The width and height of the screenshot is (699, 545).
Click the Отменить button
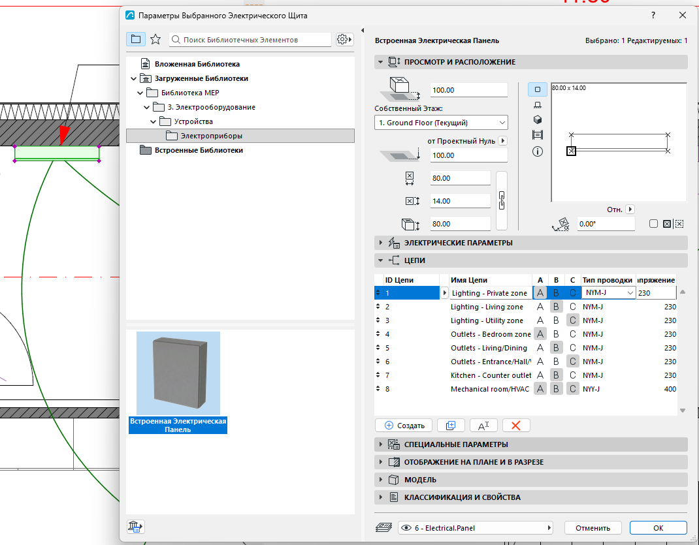coord(593,527)
